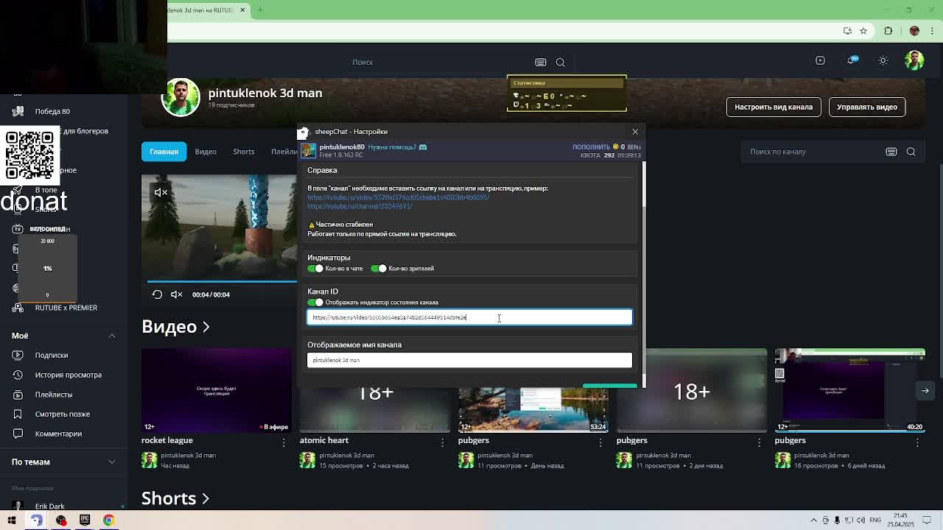Select the Видео channel tab
Image resolution: width=943 pixels, height=530 pixels.
pos(206,152)
